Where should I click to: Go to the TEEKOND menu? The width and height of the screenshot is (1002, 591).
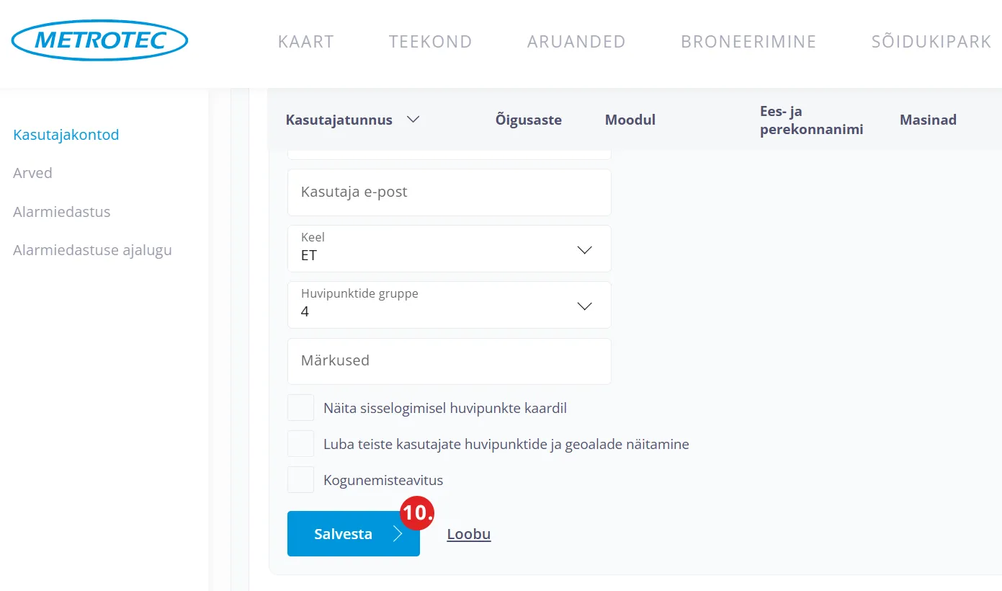(430, 42)
